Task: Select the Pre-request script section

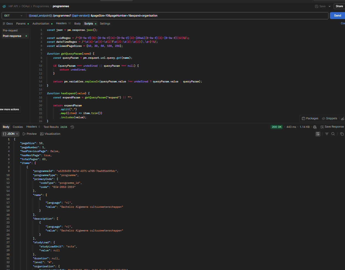Action: [10, 30]
